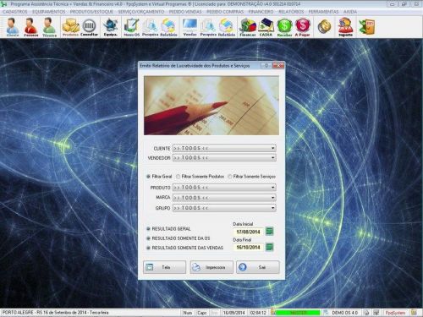
Task: Open the CADASTROS menu
Action: 15,12
